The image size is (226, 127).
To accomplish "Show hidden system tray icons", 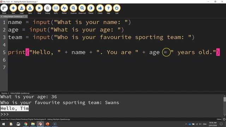I will (x=186, y=124).
